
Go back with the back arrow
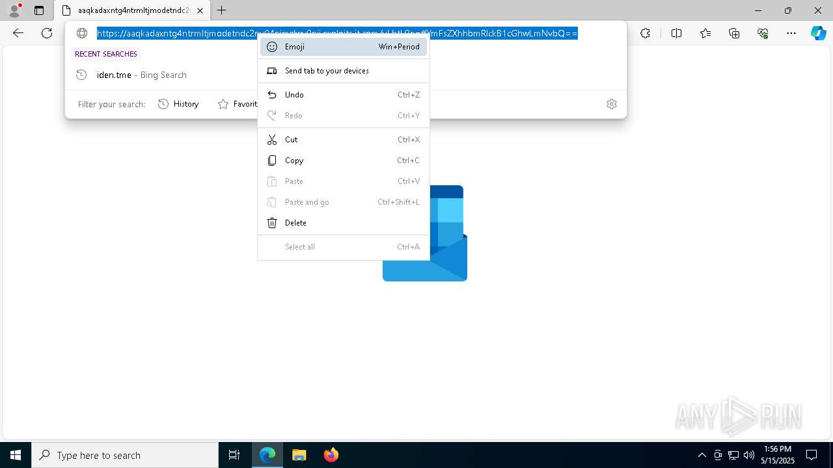click(18, 33)
